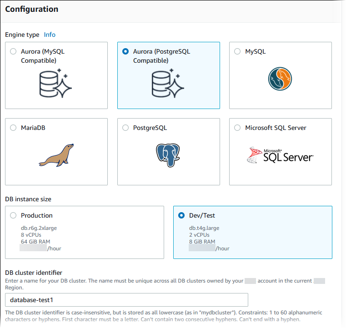
Task: Click the DB cluster identifier input field
Action: click(126, 300)
